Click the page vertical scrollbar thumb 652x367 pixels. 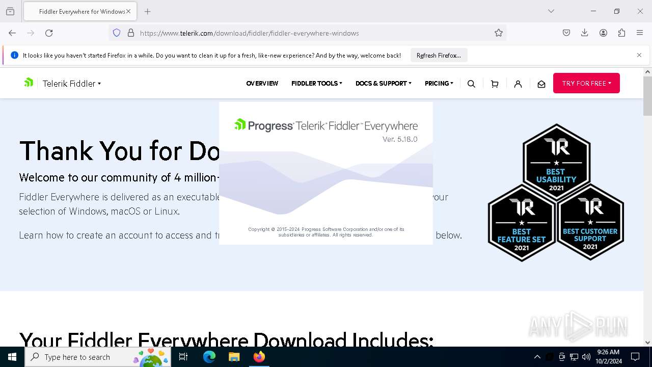coord(647,96)
